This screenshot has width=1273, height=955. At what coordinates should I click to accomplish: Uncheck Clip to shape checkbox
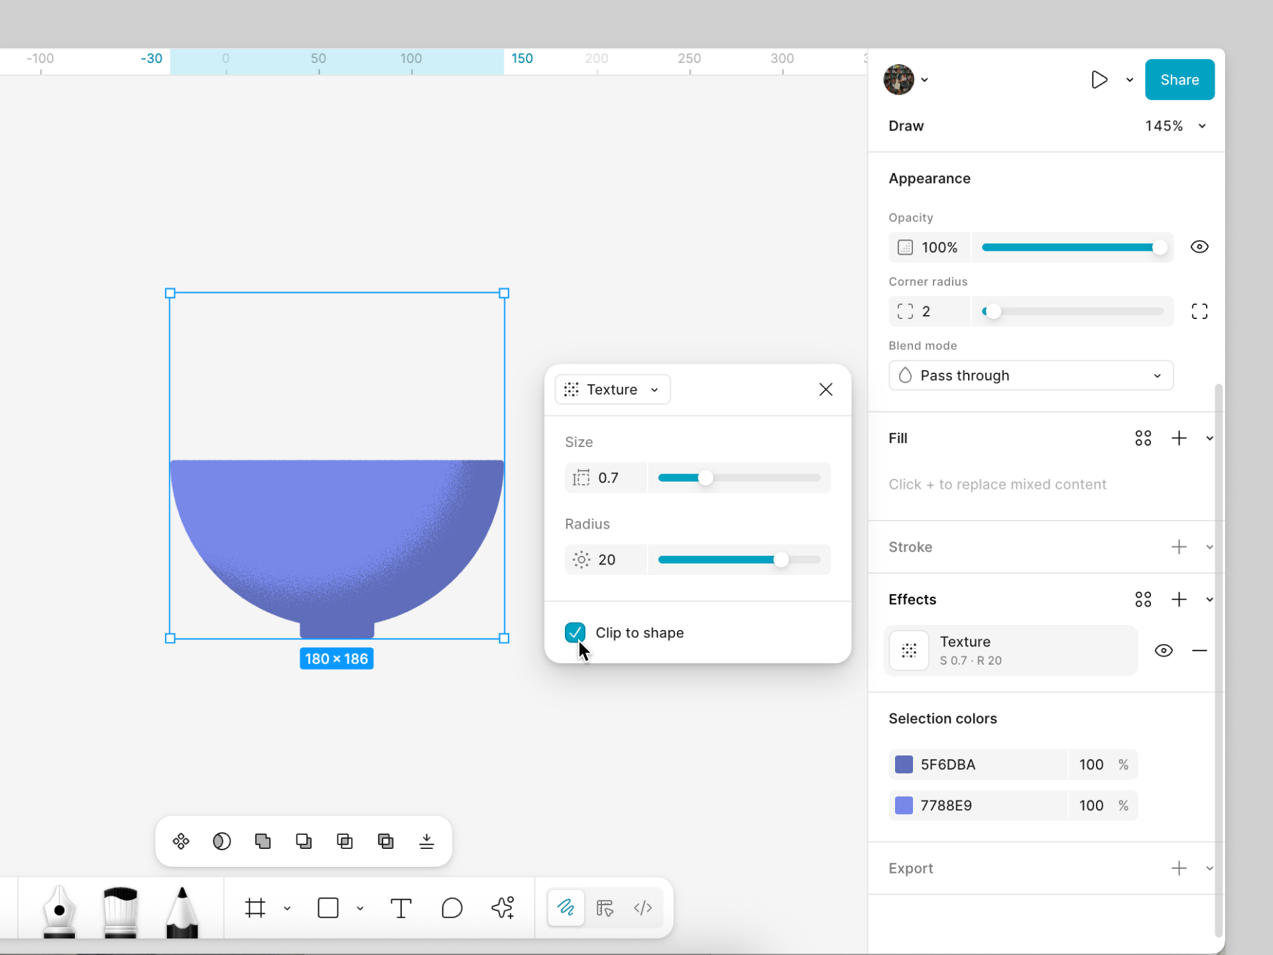pyautogui.click(x=575, y=633)
